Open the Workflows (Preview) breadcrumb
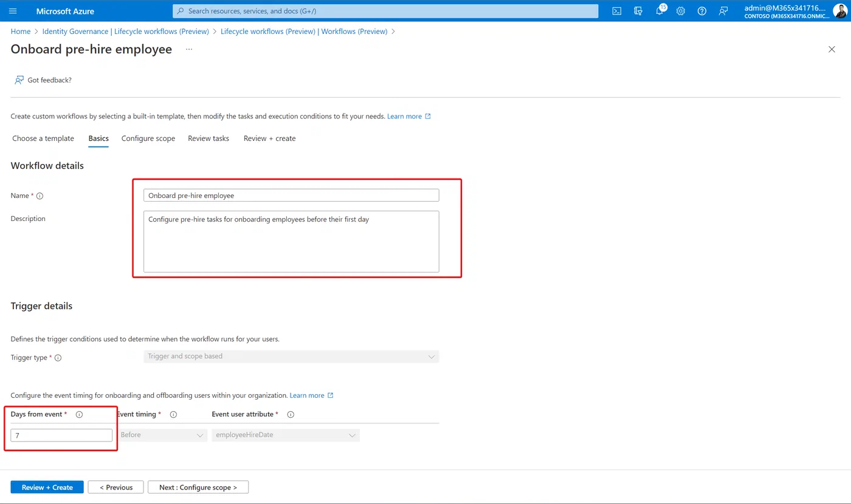The image size is (851, 504). [x=304, y=31]
